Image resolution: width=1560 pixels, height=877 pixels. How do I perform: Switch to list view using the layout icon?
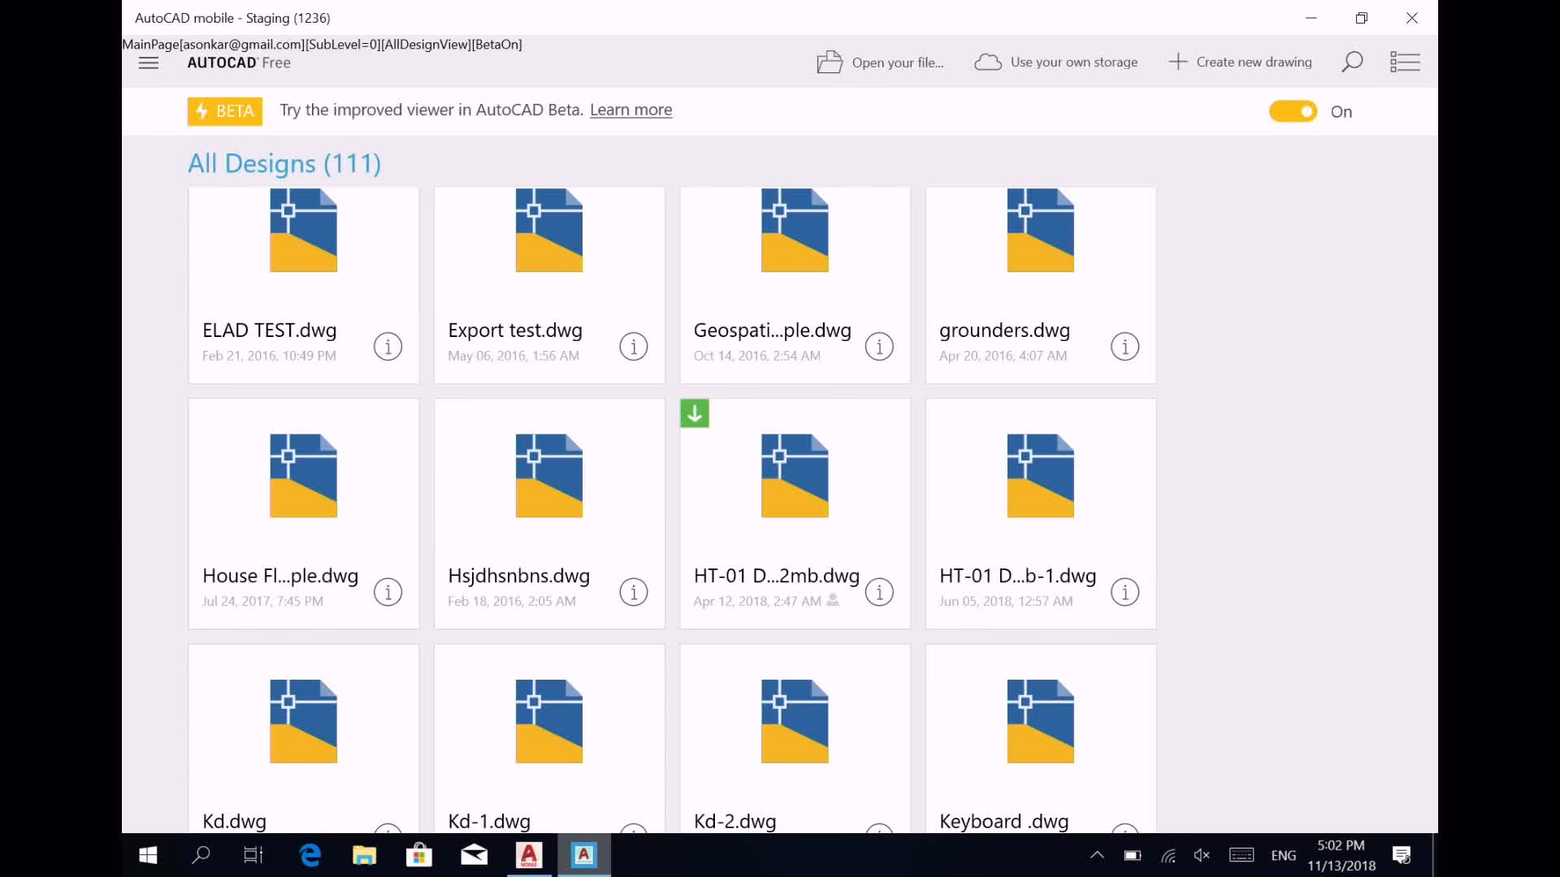tap(1406, 61)
